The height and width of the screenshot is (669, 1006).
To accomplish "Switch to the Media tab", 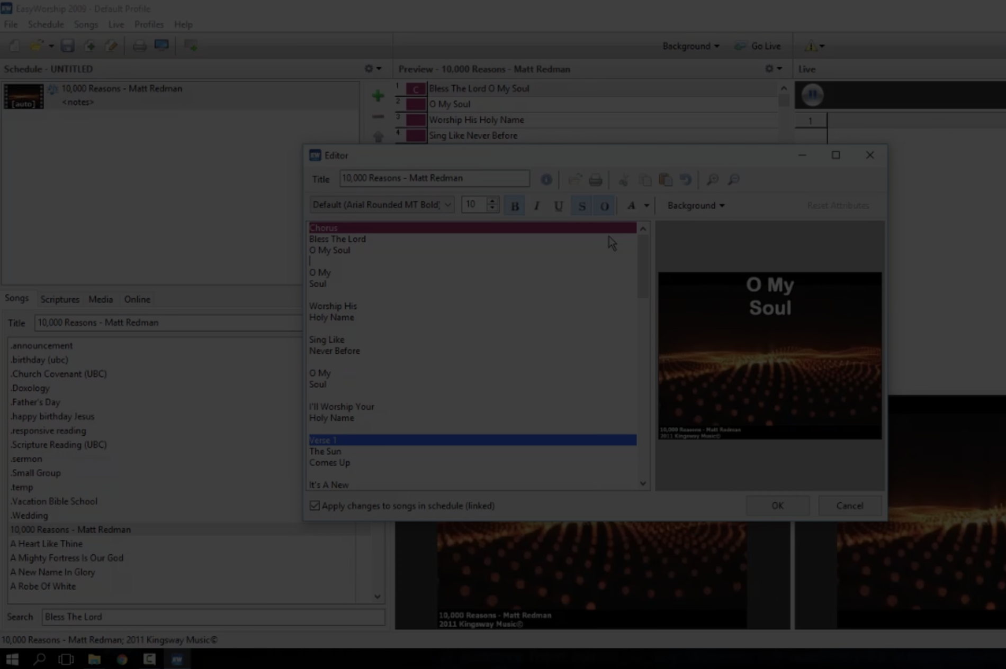I will pos(101,299).
